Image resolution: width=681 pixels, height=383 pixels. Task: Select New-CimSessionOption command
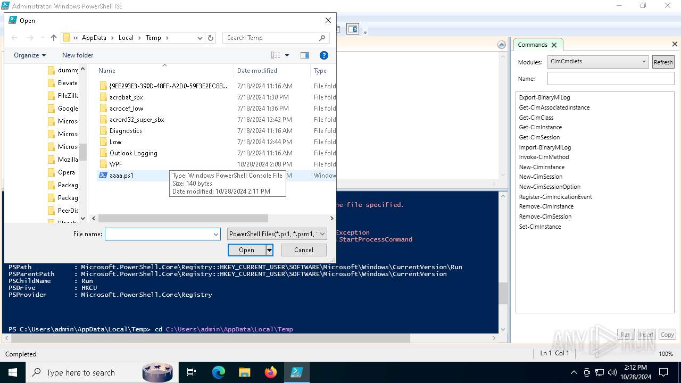[550, 187]
